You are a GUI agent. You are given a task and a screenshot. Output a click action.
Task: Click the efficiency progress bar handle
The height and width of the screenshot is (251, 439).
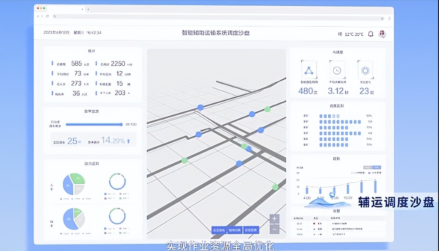121,124
